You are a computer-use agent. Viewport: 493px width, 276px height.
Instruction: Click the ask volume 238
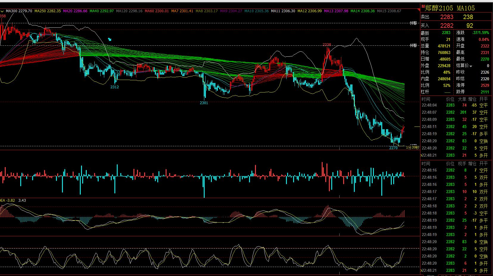(468, 17)
